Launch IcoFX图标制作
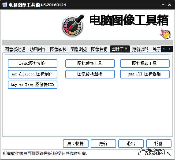This screenshot has height=160, width=175. [33, 64]
